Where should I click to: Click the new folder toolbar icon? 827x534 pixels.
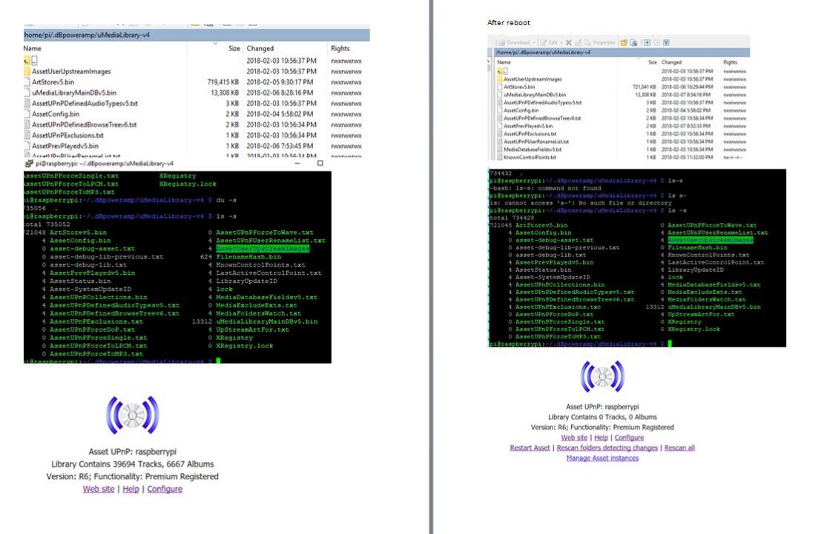pyautogui.click(x=624, y=42)
